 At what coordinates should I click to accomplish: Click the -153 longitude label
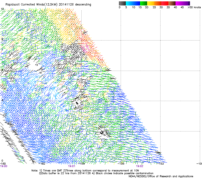click(x=161, y=164)
